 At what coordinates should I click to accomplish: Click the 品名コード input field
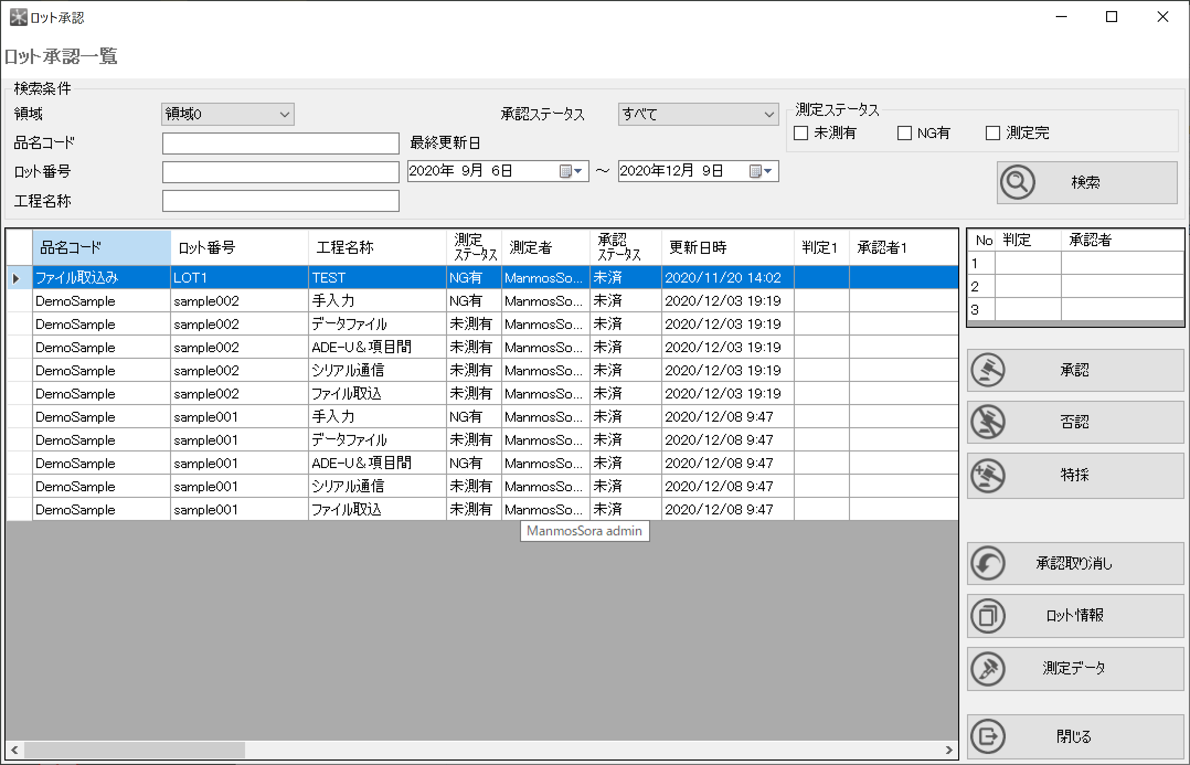tap(280, 144)
